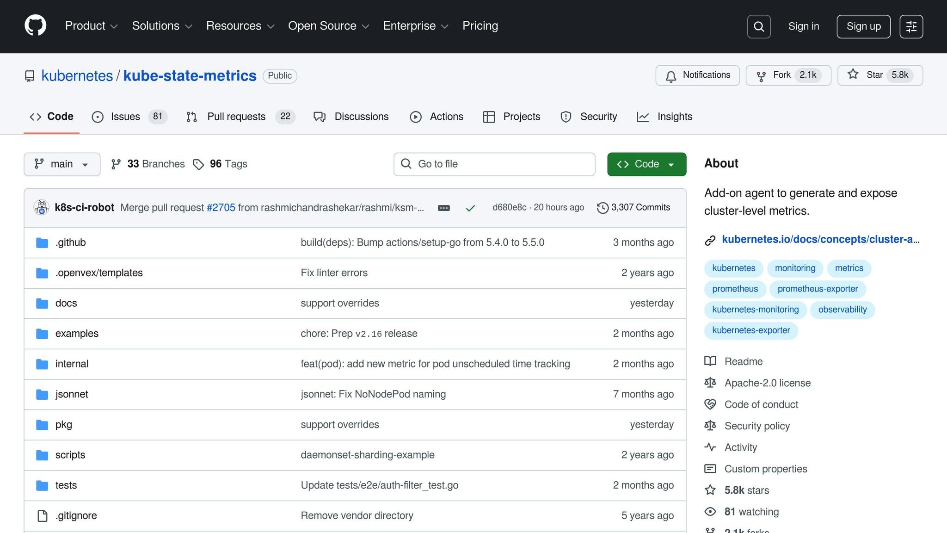Click the Sign in link
947x533 pixels.
pos(804,26)
